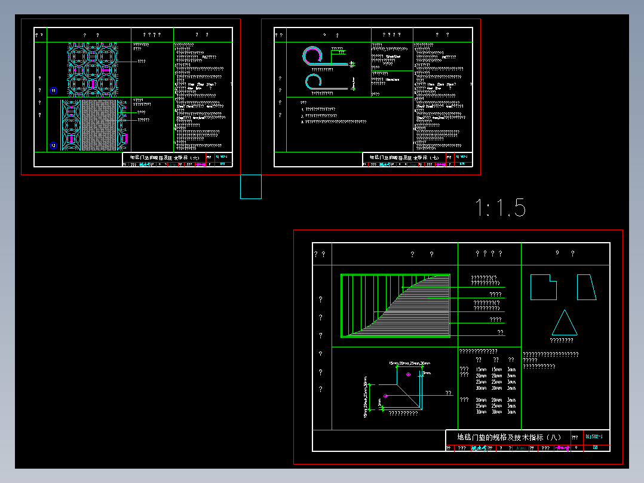Click the cyan triangle mat shape
The width and height of the screenshot is (644, 483).
point(565,323)
